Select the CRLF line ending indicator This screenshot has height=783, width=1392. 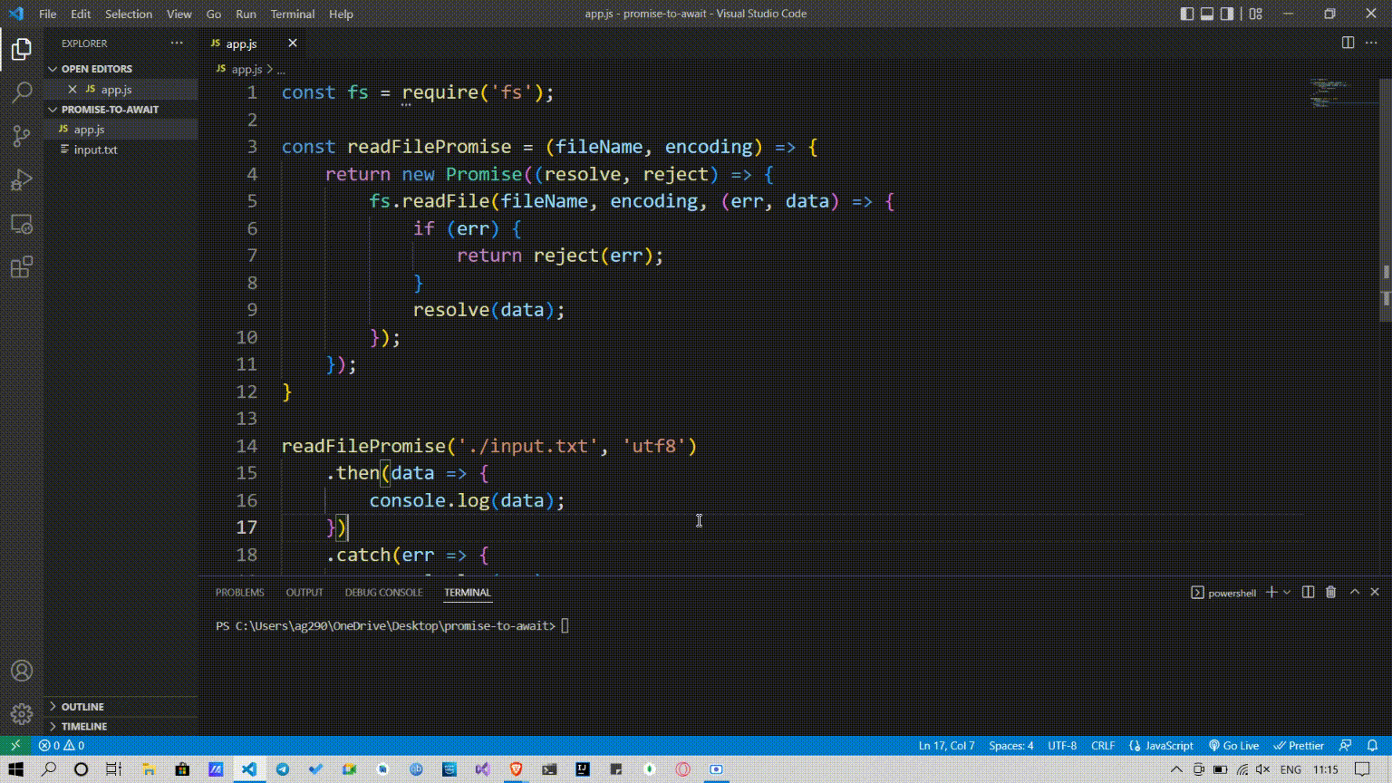(x=1103, y=745)
